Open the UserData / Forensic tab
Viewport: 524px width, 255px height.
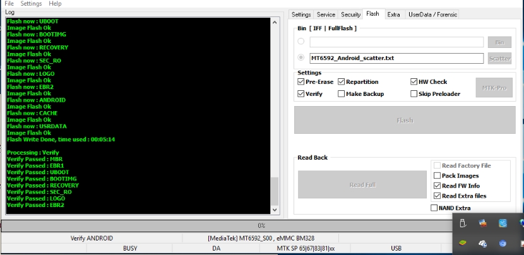pyautogui.click(x=432, y=15)
